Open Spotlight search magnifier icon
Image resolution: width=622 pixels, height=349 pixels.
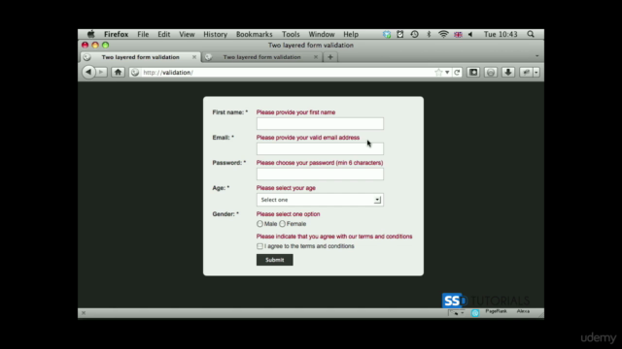point(531,34)
